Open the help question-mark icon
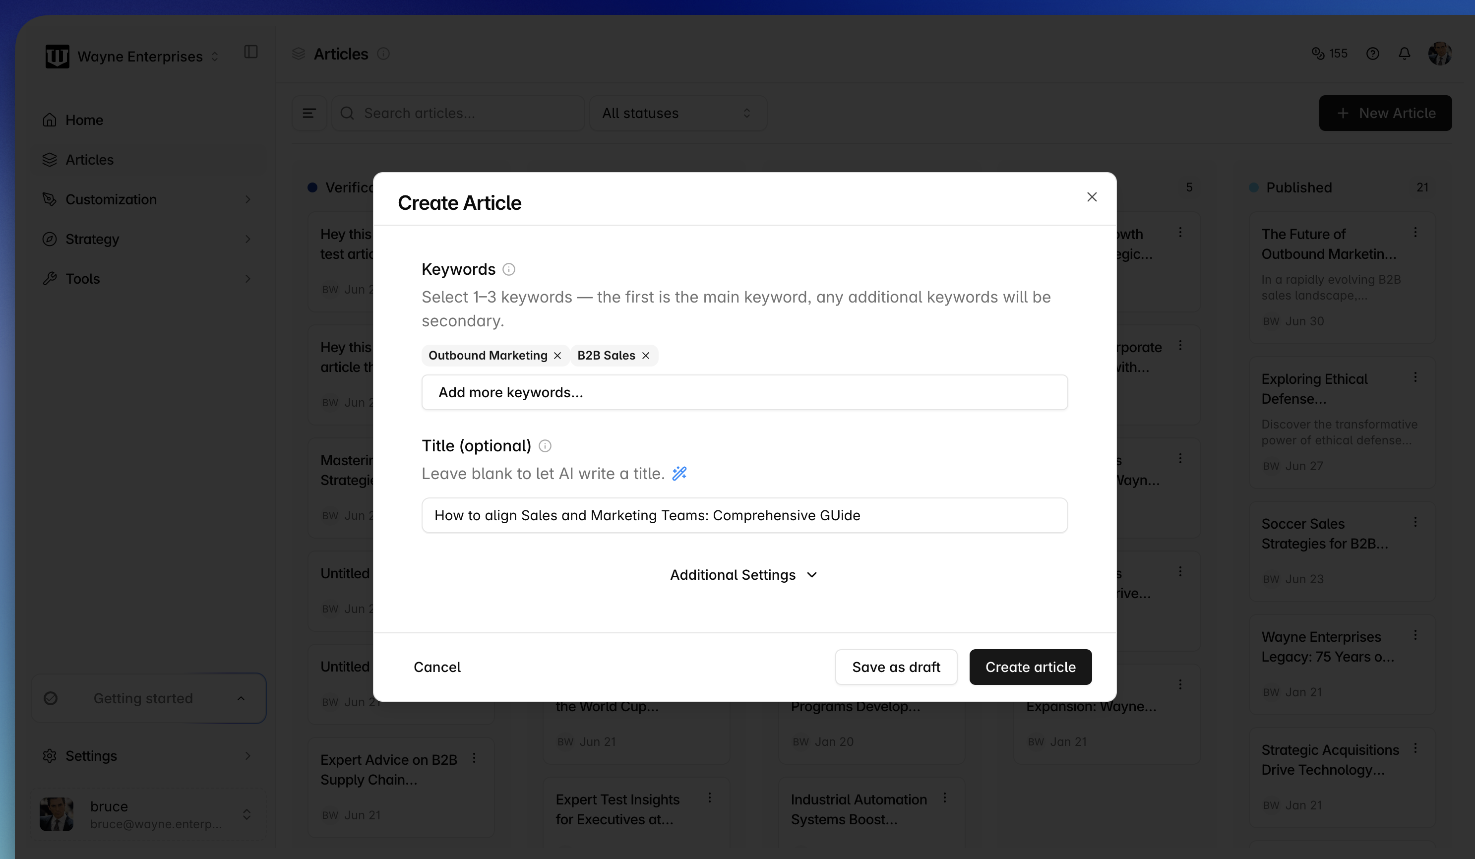The width and height of the screenshot is (1475, 859). coord(1372,53)
